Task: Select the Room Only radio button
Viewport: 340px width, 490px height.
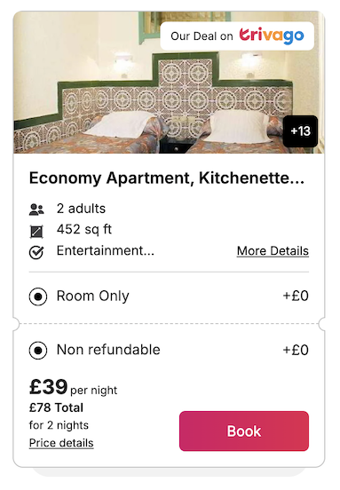Action: click(x=38, y=296)
